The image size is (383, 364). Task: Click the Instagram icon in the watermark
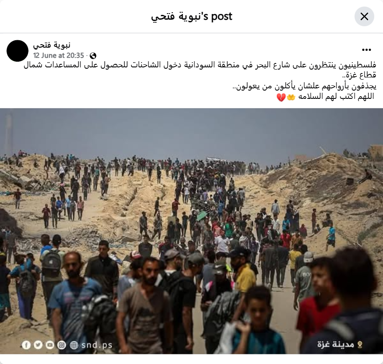pyautogui.click(x=62, y=345)
